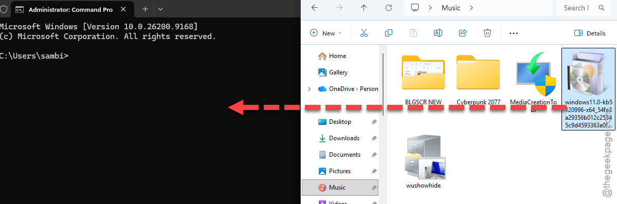This screenshot has width=617, height=204.
Task: Unpin Pictures using its pin icon
Action: [374, 171]
